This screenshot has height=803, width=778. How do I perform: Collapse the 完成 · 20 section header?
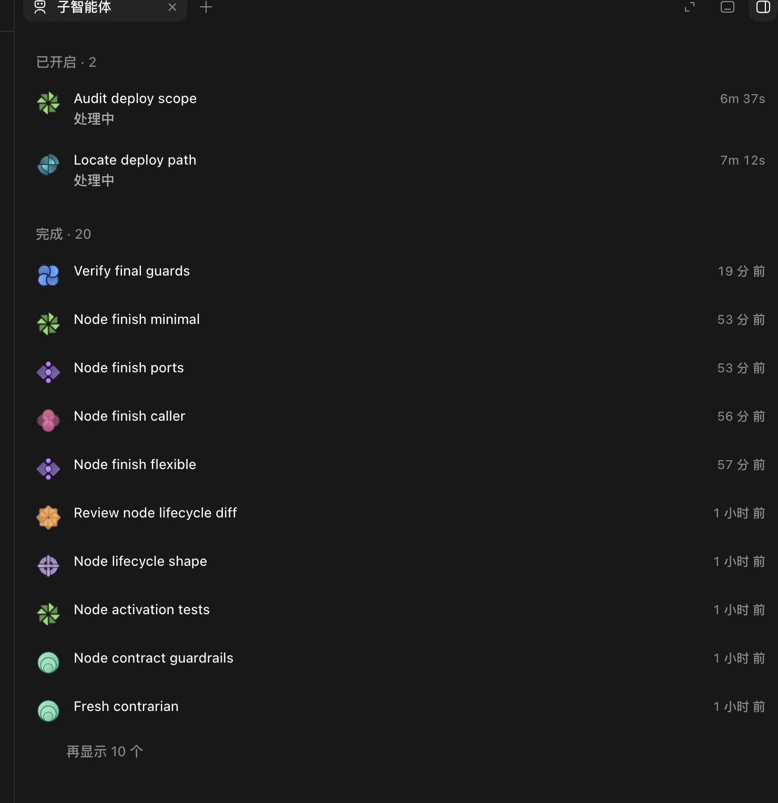[x=63, y=234]
